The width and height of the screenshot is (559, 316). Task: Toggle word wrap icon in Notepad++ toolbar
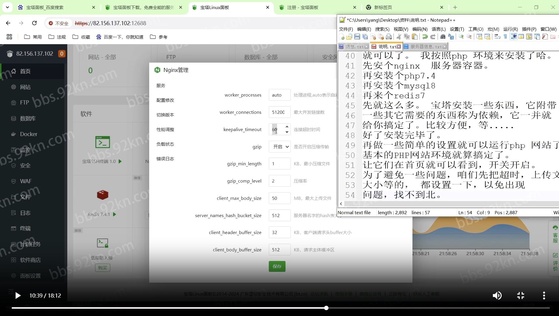497,37
